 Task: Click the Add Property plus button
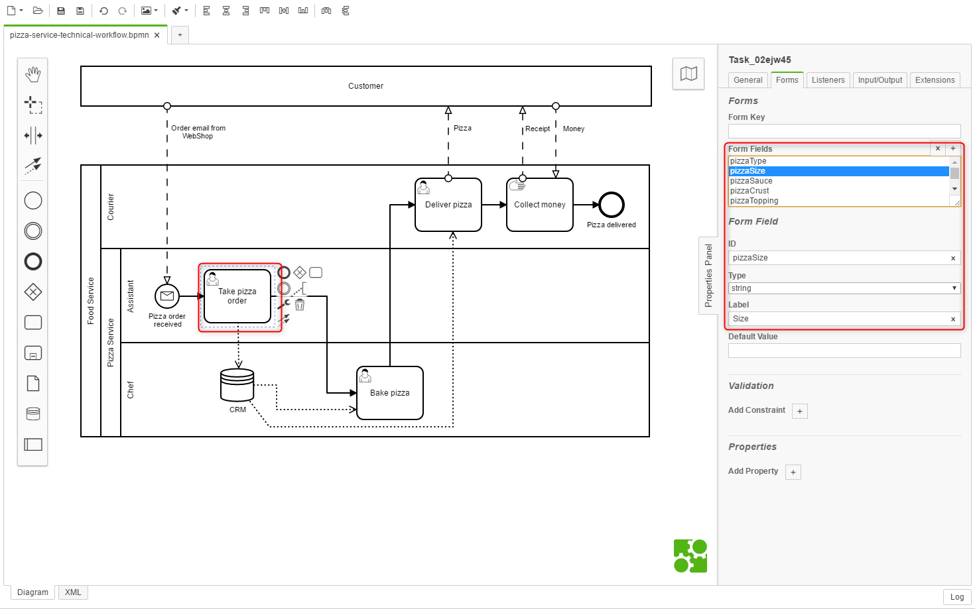click(793, 472)
